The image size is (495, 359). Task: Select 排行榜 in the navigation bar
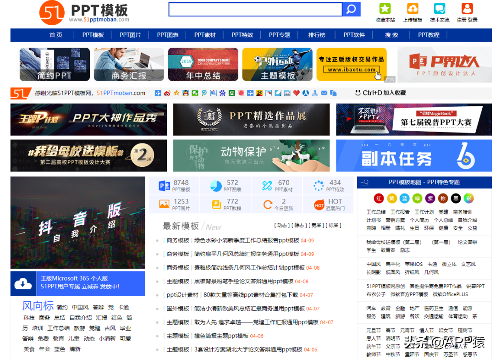317,35
